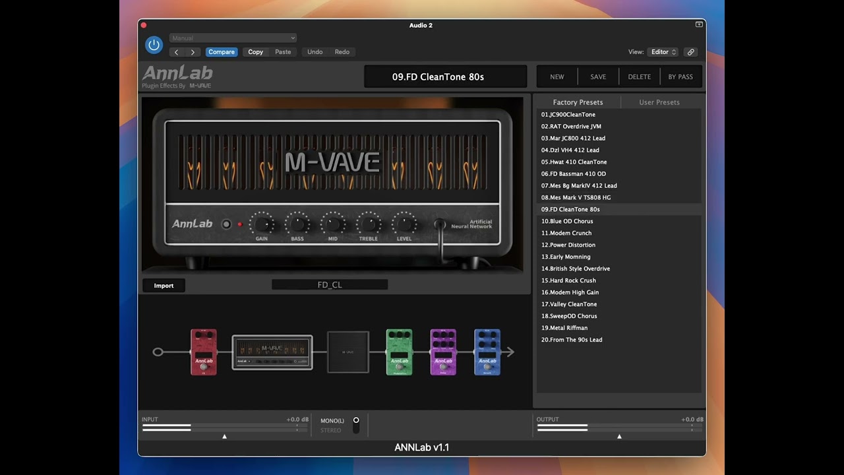Select the green AnnLab pedal
This screenshot has width=844, height=475.
click(x=399, y=352)
